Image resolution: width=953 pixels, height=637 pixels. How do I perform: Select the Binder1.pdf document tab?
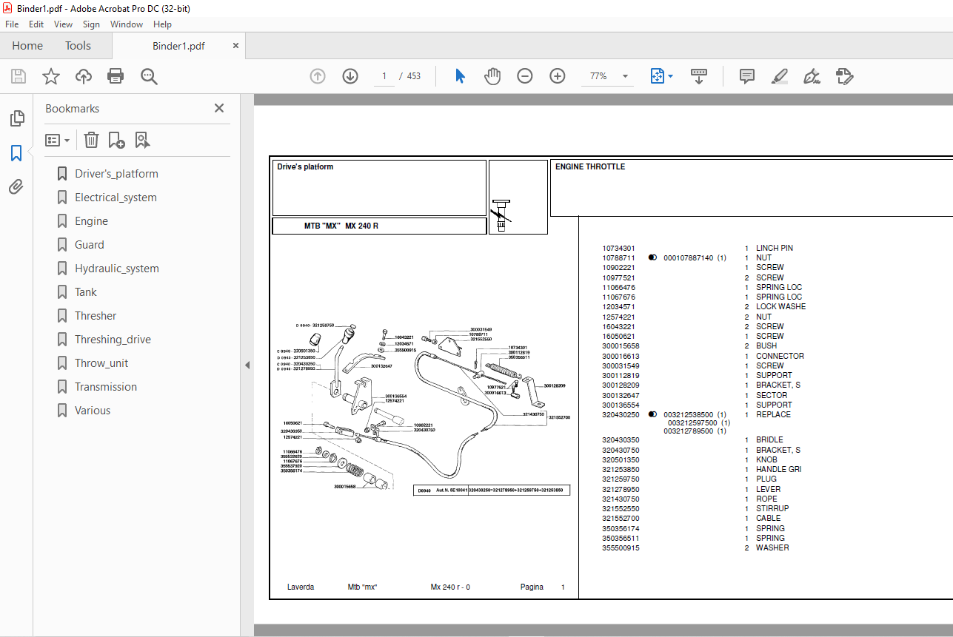pos(178,46)
